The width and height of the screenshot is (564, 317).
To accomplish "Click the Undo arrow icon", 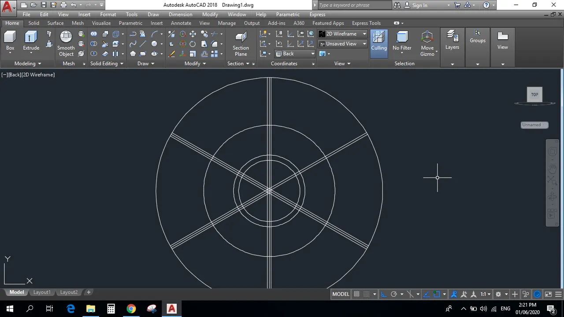I will coord(73,5).
